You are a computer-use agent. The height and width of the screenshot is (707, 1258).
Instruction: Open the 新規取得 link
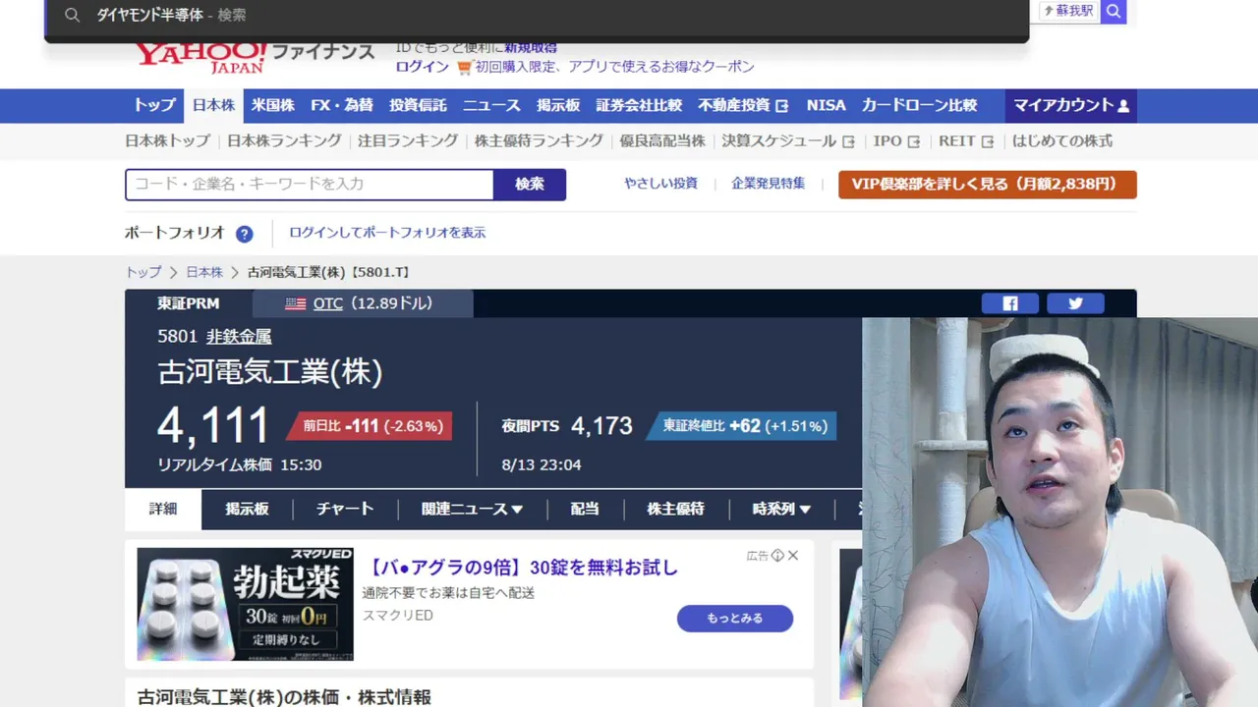click(531, 48)
